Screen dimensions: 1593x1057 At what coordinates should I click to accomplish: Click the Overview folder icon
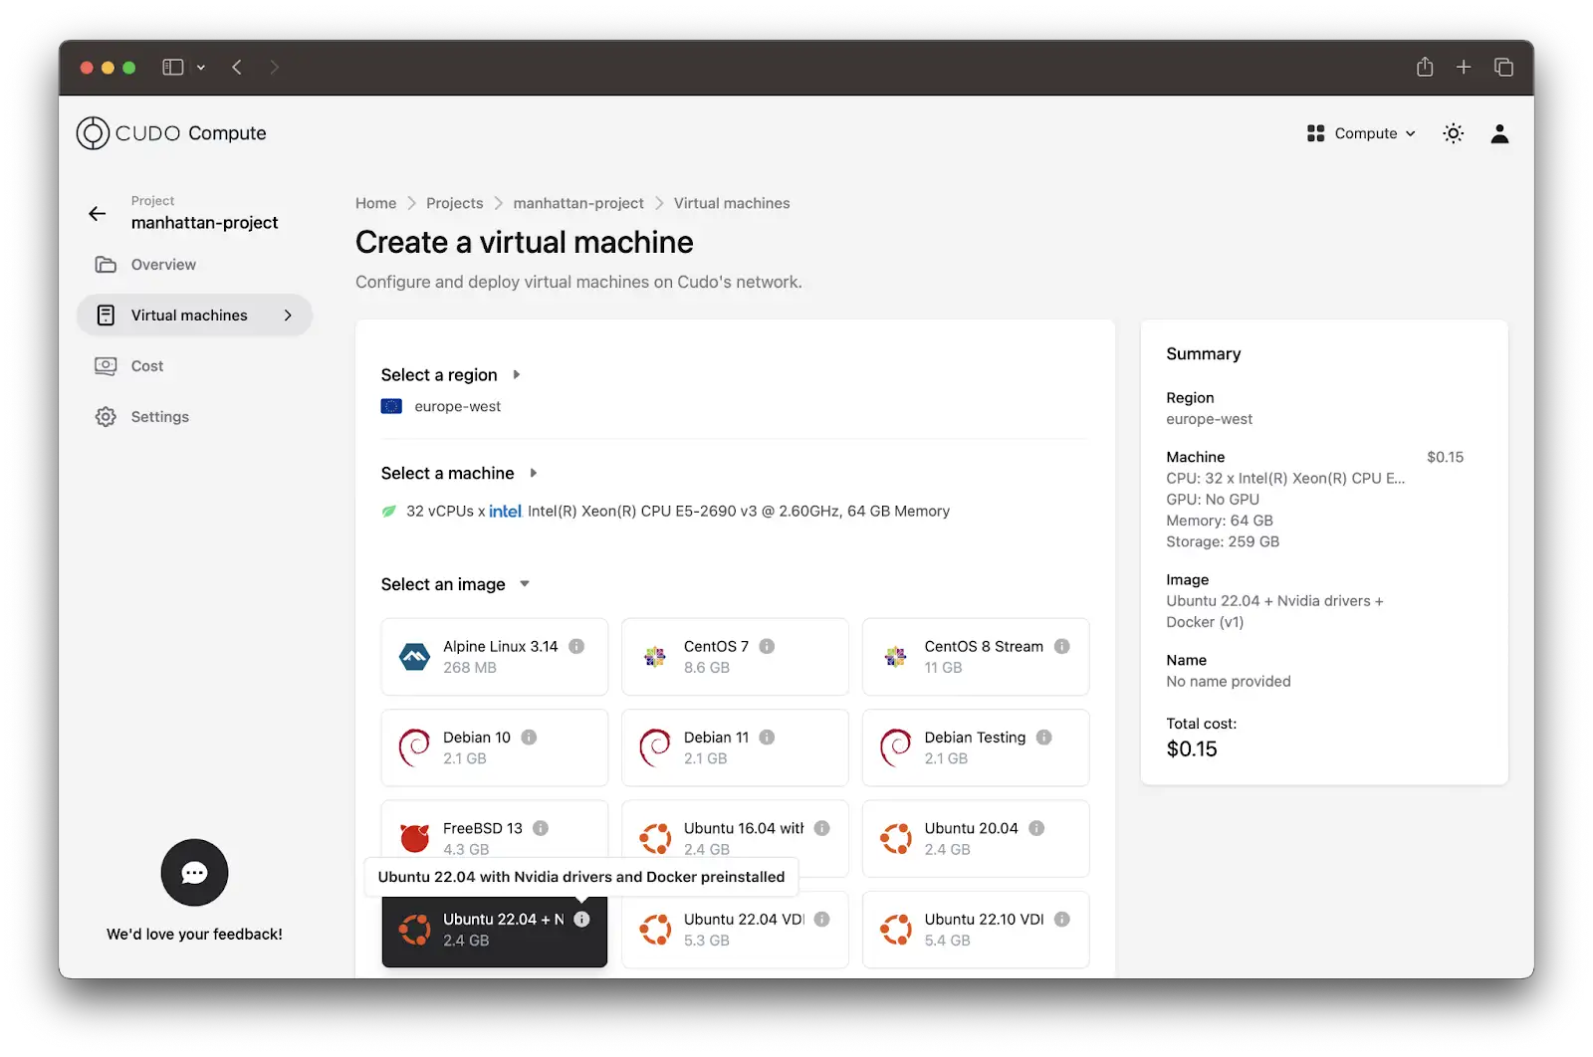[106, 265]
